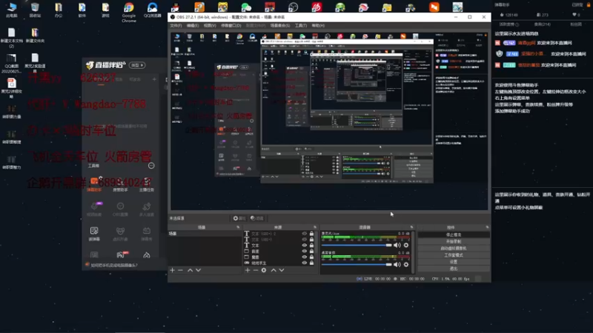Hide the third 文本 text source

click(x=305, y=246)
